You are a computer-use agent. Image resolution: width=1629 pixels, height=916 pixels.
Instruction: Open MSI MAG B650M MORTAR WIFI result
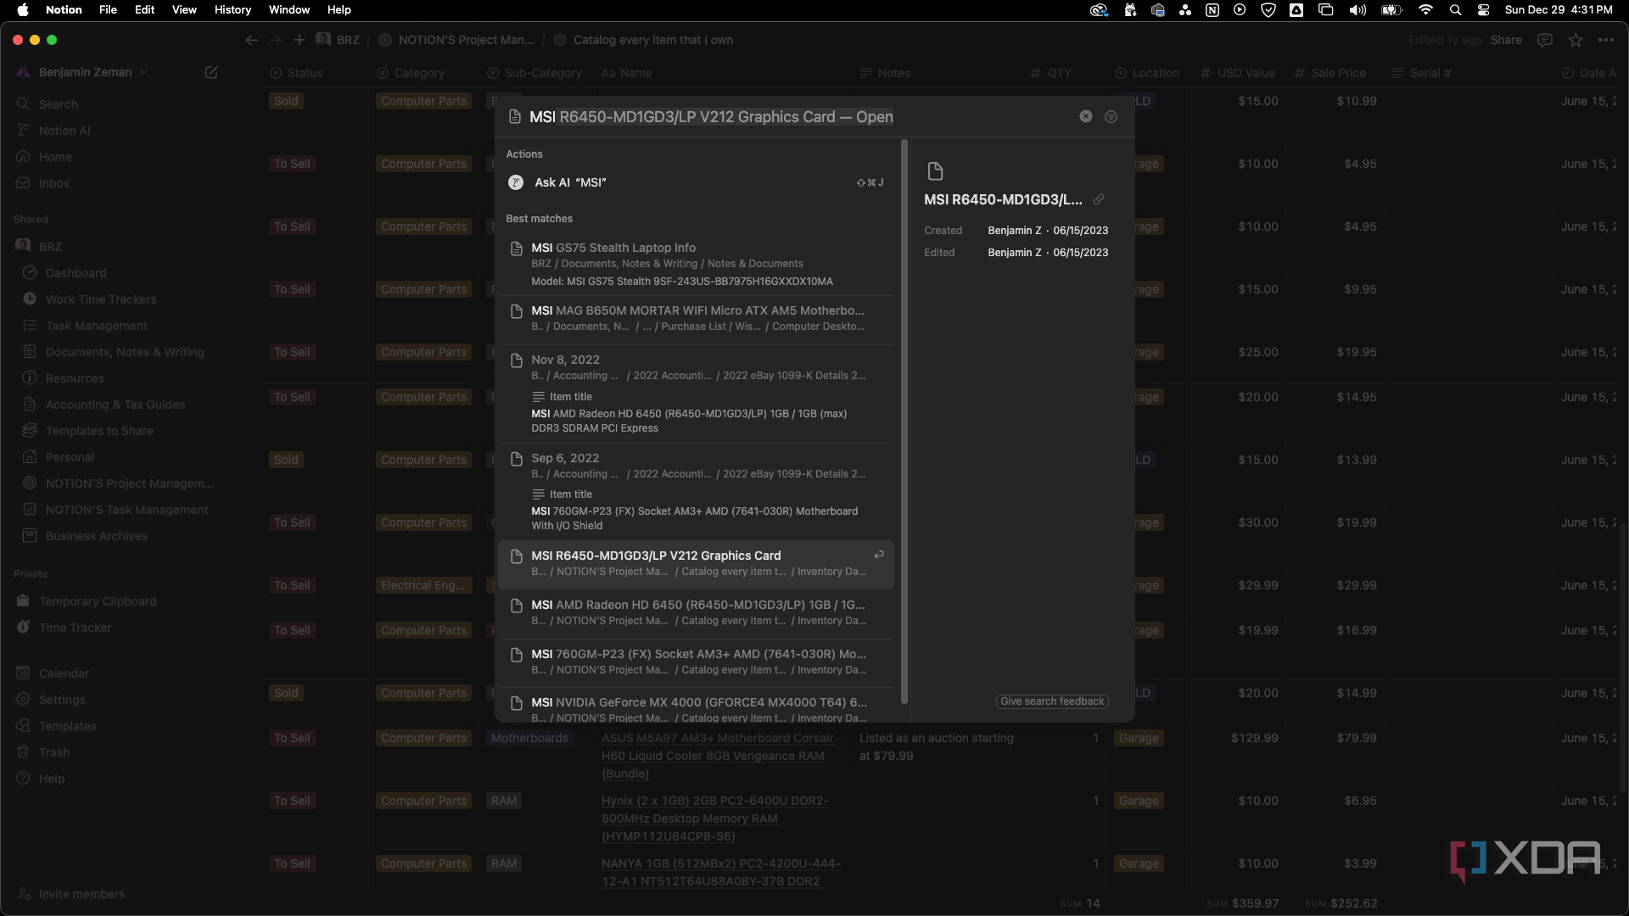point(696,318)
